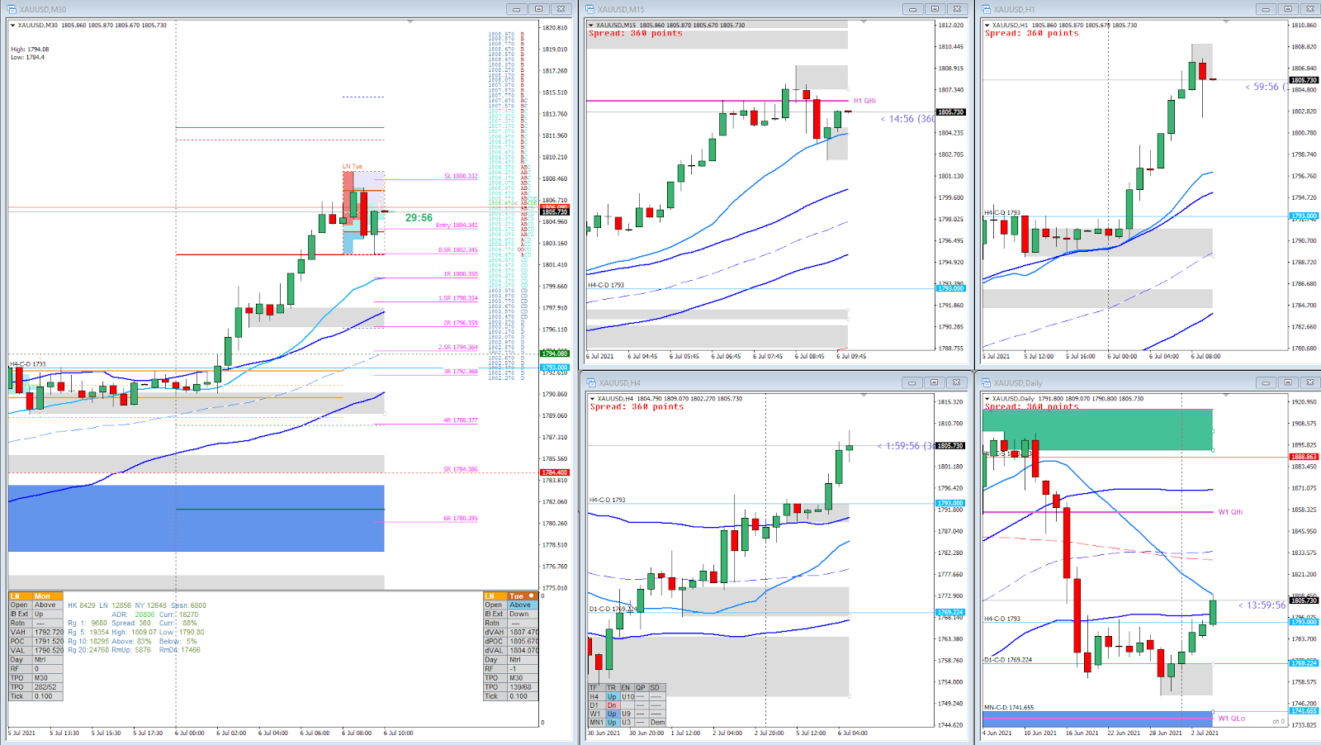Image resolution: width=1321 pixels, height=745 pixels.
Task: Click the XAUUSD,M30 chart window icon
Action: pyautogui.click(x=13, y=9)
